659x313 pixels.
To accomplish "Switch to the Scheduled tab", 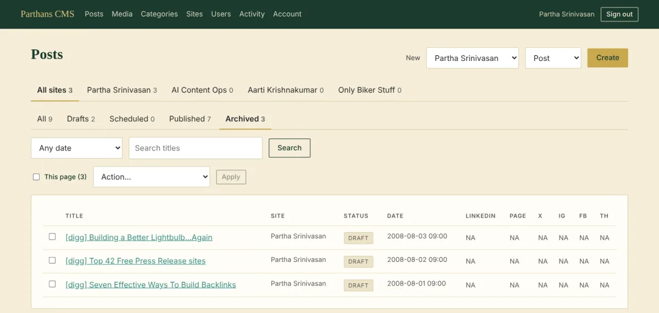I will tap(132, 119).
